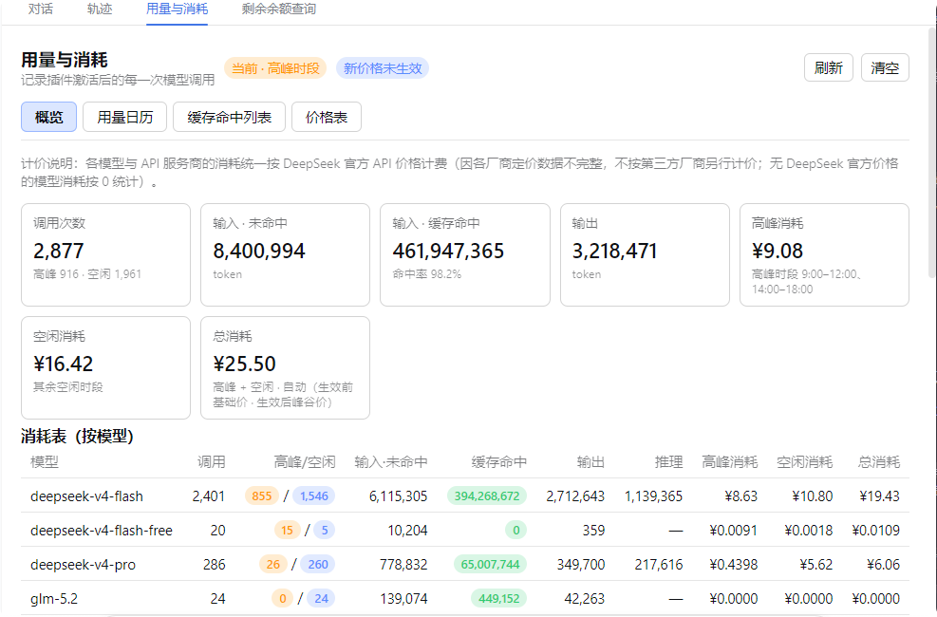Open the 价格表 sub-tab
The image size is (937, 617).
327,117
